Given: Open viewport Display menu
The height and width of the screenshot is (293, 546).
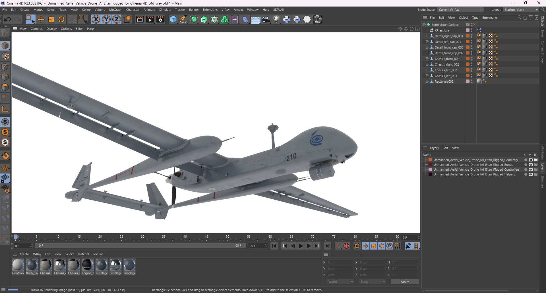Looking at the screenshot, I should (x=51, y=29).
